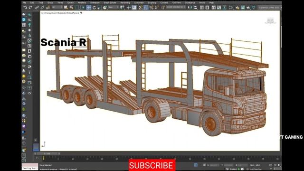Open the Standard shading label menu
The height and width of the screenshot is (171, 304).
pos(61,13)
